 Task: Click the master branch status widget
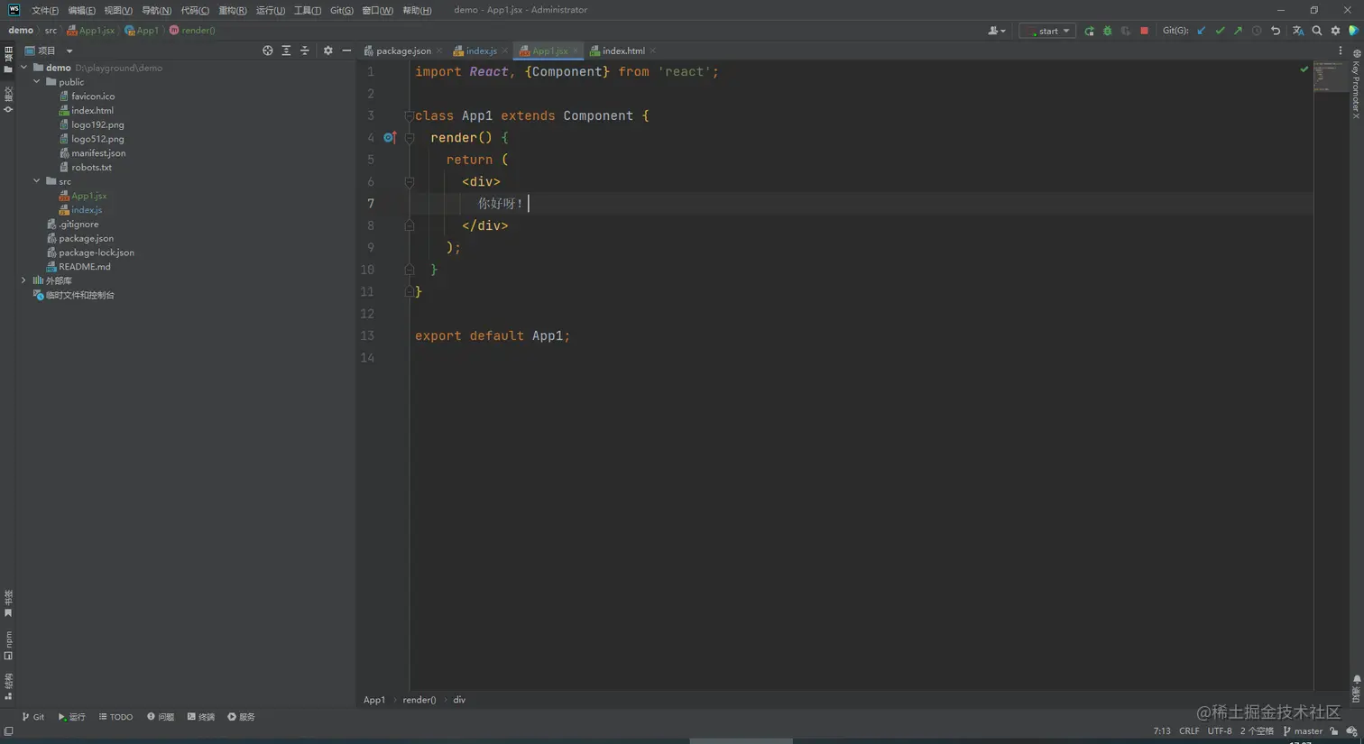1303,731
